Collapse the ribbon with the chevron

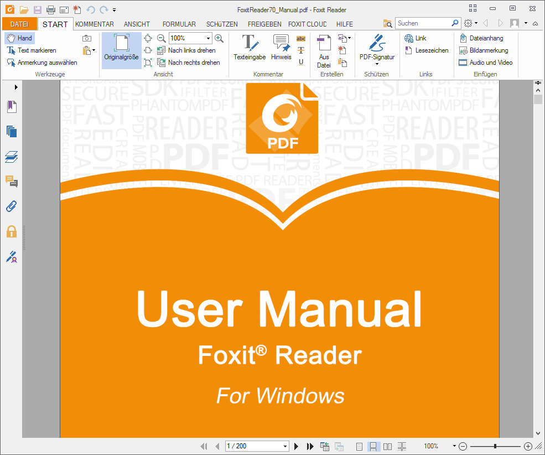(535, 23)
